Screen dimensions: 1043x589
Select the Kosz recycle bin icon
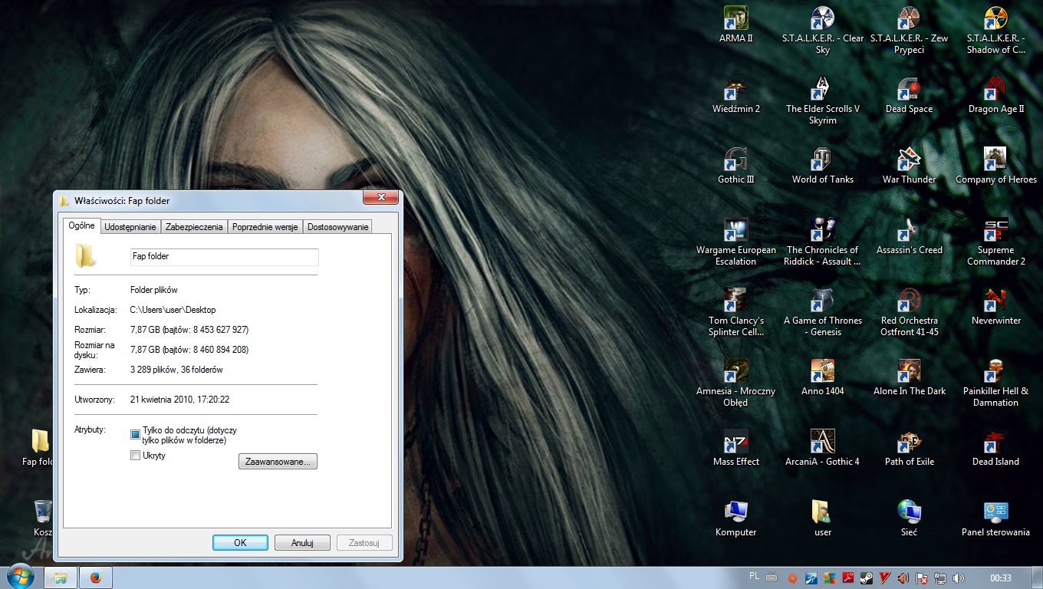42,518
